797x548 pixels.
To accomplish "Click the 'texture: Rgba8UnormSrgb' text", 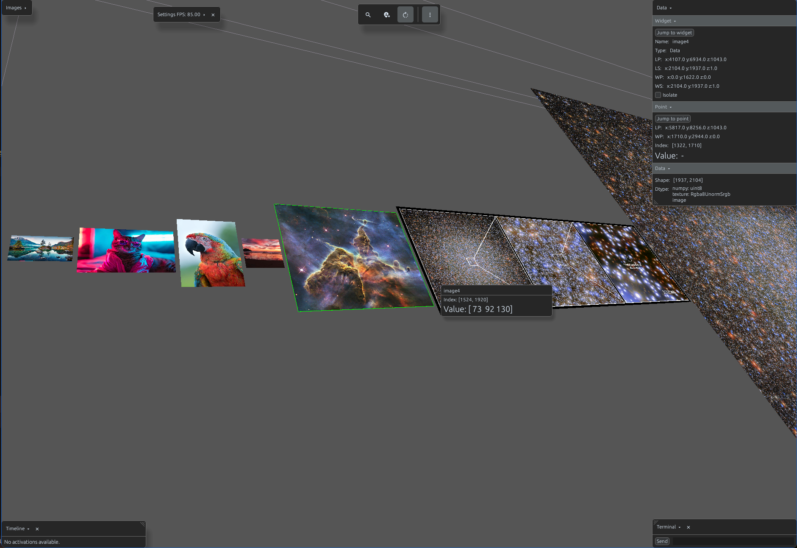I will click(x=701, y=194).
